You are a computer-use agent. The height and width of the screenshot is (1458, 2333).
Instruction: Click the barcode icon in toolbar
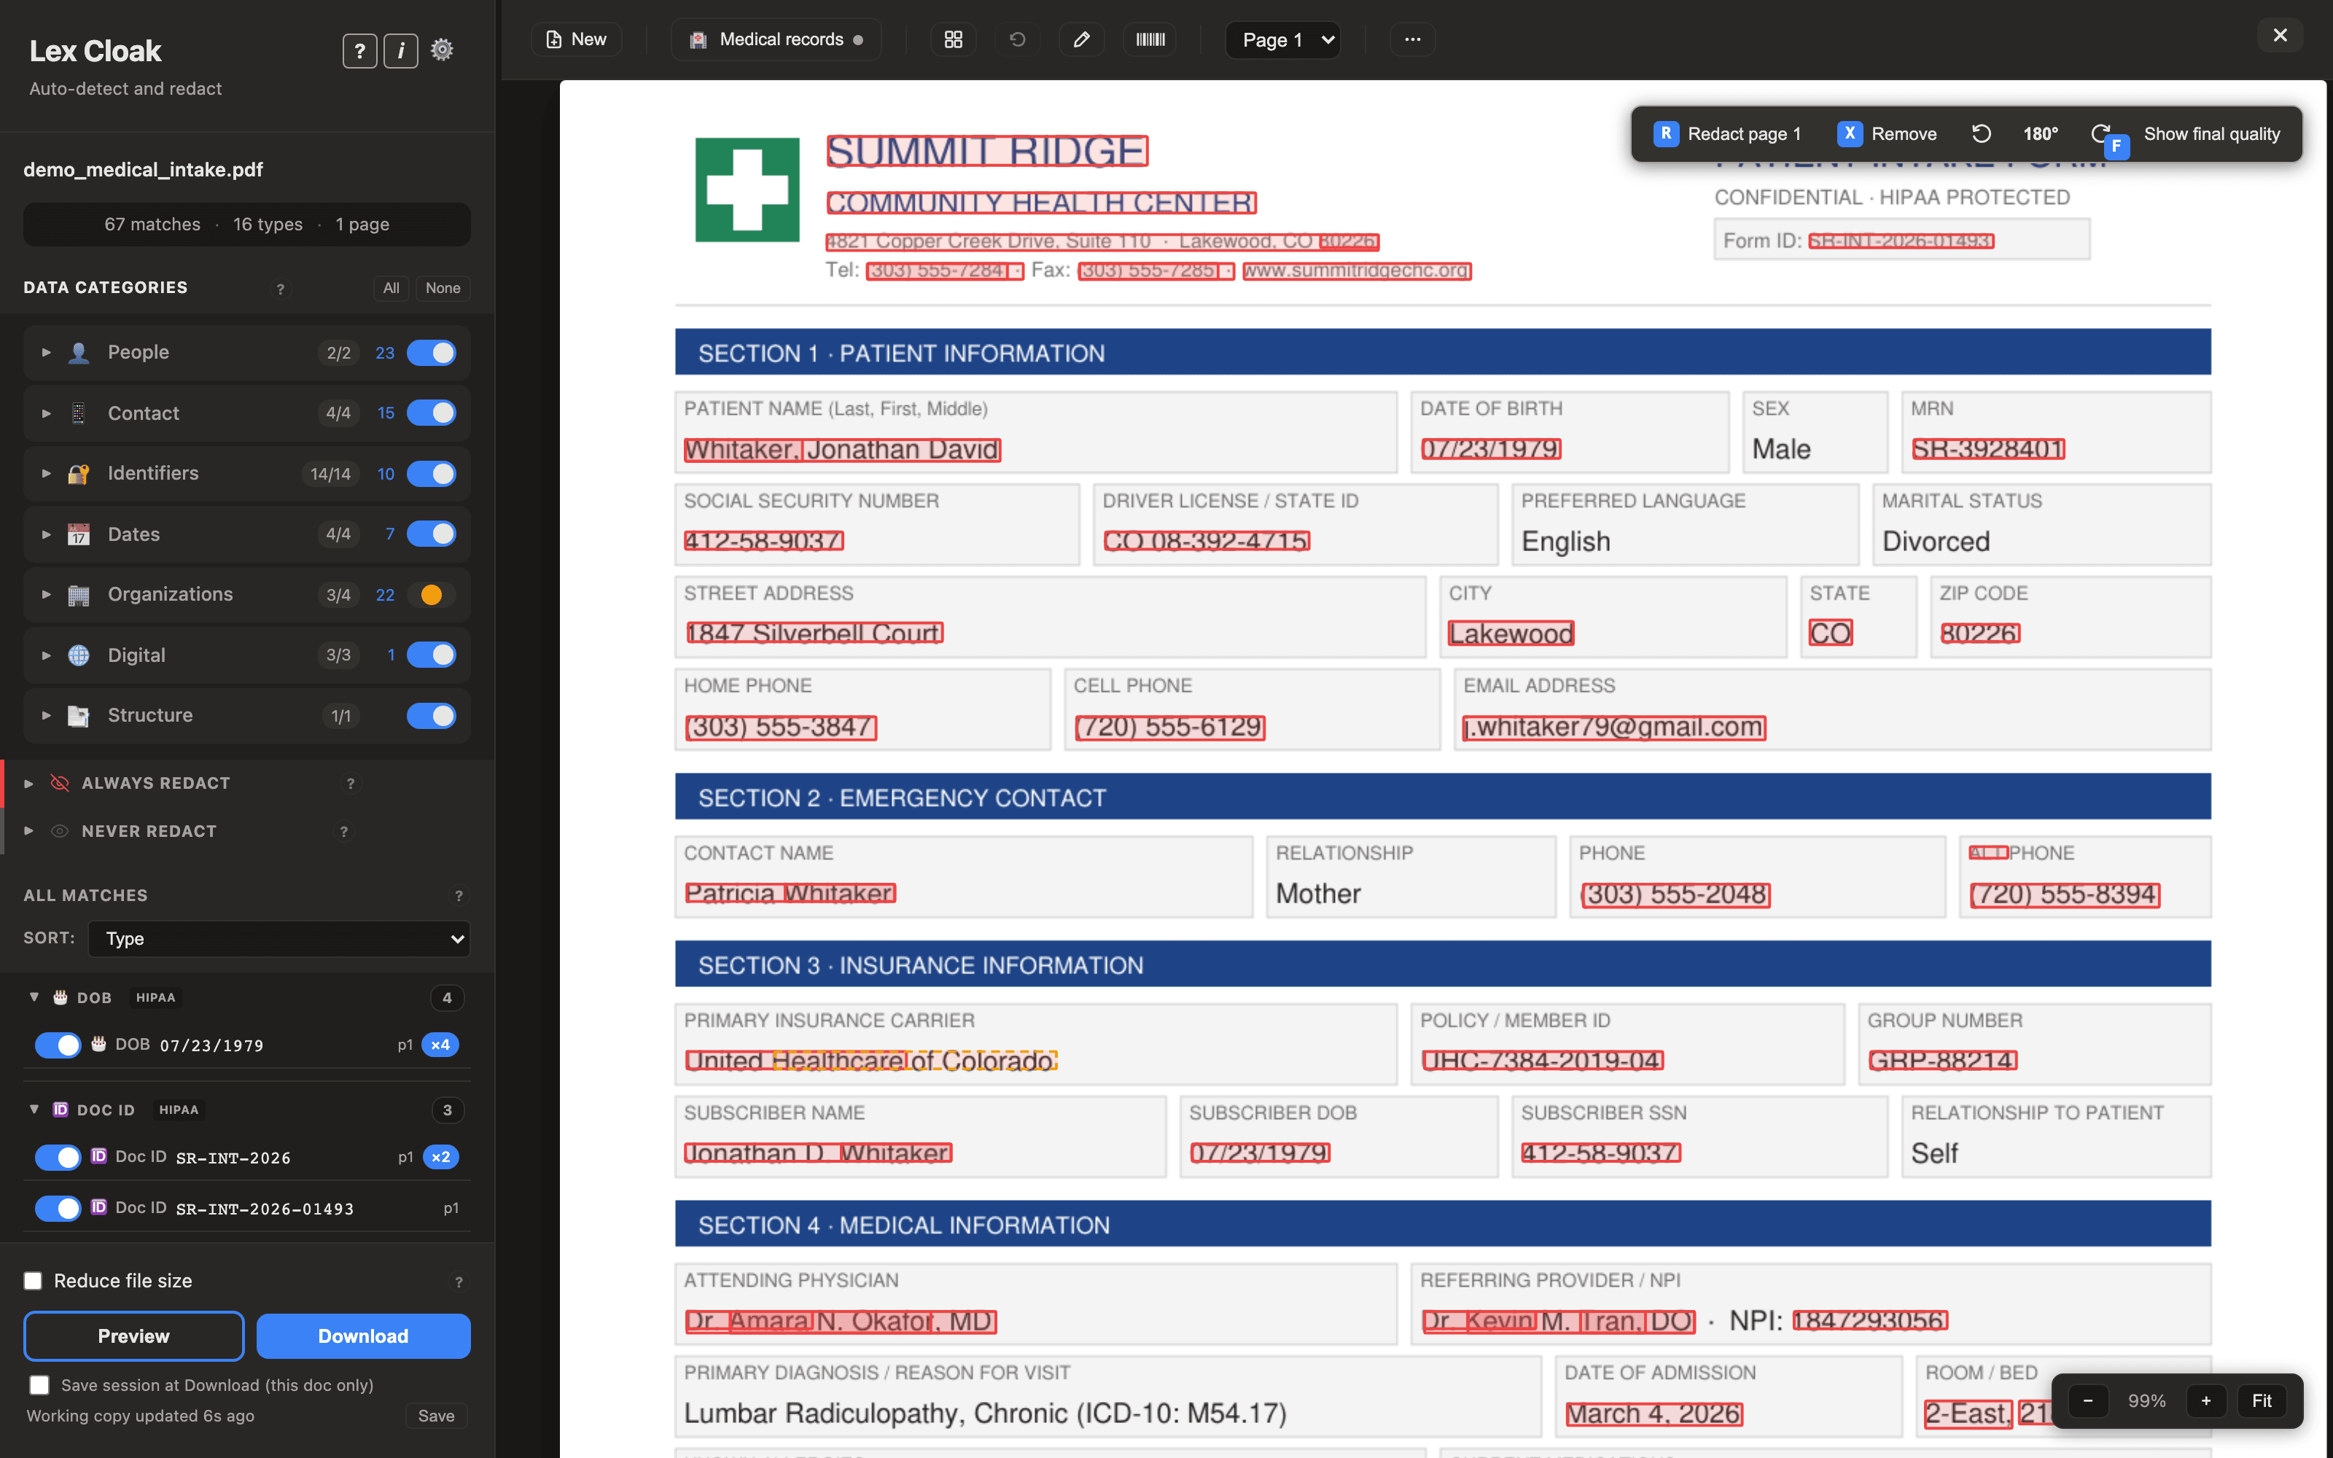[x=1150, y=39]
